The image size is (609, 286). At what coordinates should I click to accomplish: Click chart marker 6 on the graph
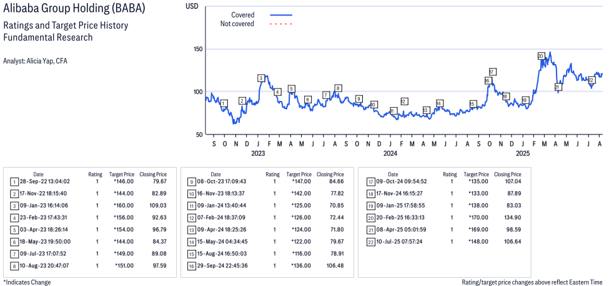[307, 100]
